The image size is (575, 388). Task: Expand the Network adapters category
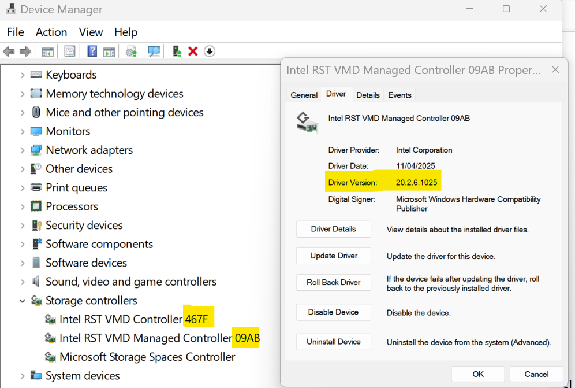pos(23,150)
